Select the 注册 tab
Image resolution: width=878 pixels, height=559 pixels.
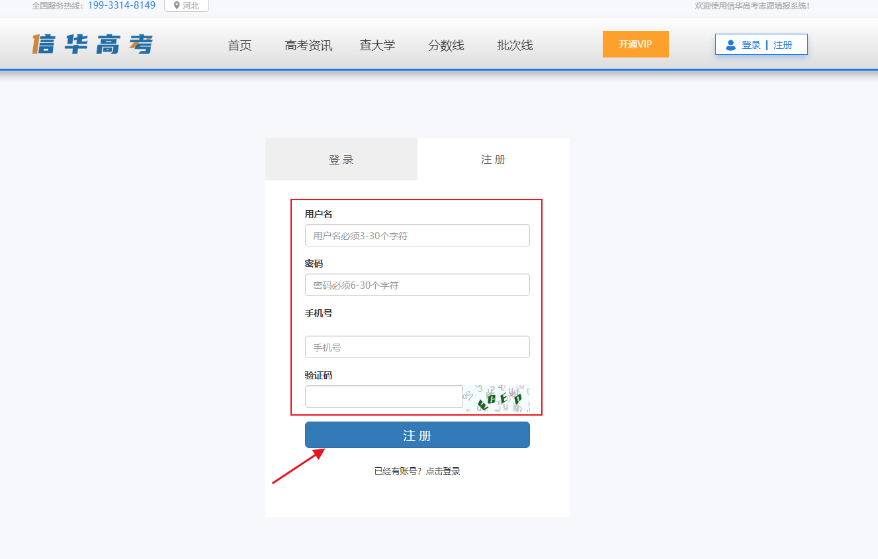[x=494, y=159]
